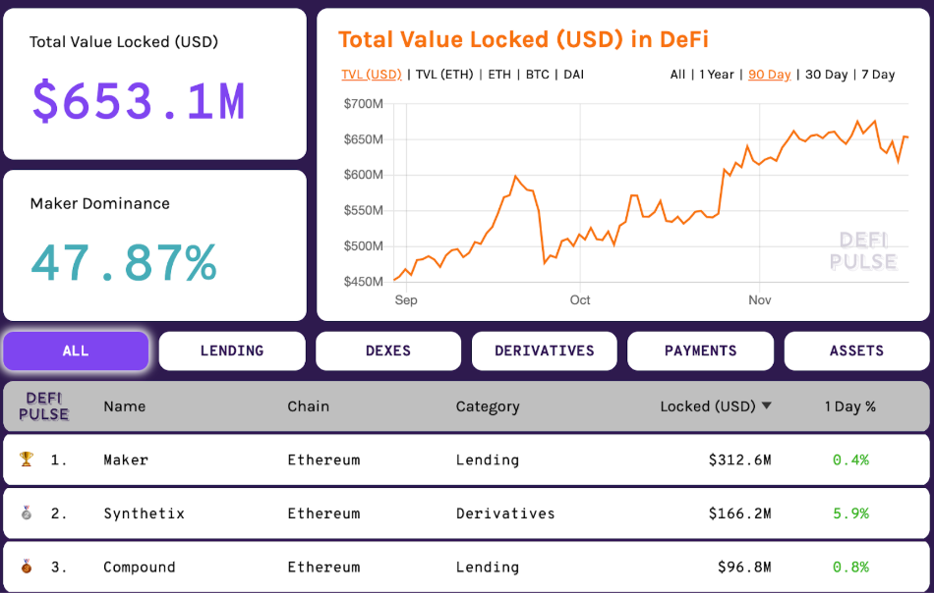Click the 47.87% Maker Dominance figure
Viewport: 934px width, 593px height.
click(x=124, y=263)
